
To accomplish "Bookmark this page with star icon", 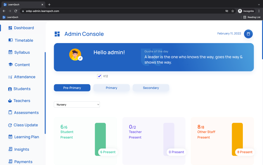I will point(233,11).
